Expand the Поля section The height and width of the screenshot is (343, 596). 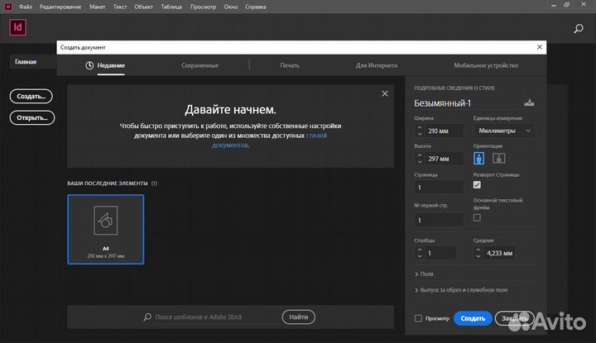tap(424, 274)
